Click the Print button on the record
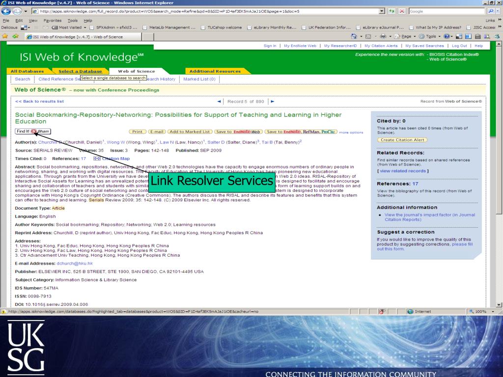Viewport: 503px width, 377px height. pyautogui.click(x=138, y=132)
